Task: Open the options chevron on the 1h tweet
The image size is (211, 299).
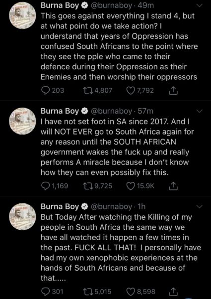Action: pyautogui.click(x=200, y=206)
